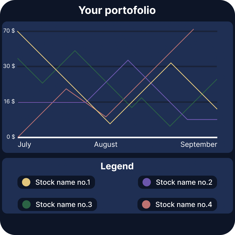Click the green Stock name no.3 swatch
Viewport: 235px width, 235px height.
click(27, 204)
